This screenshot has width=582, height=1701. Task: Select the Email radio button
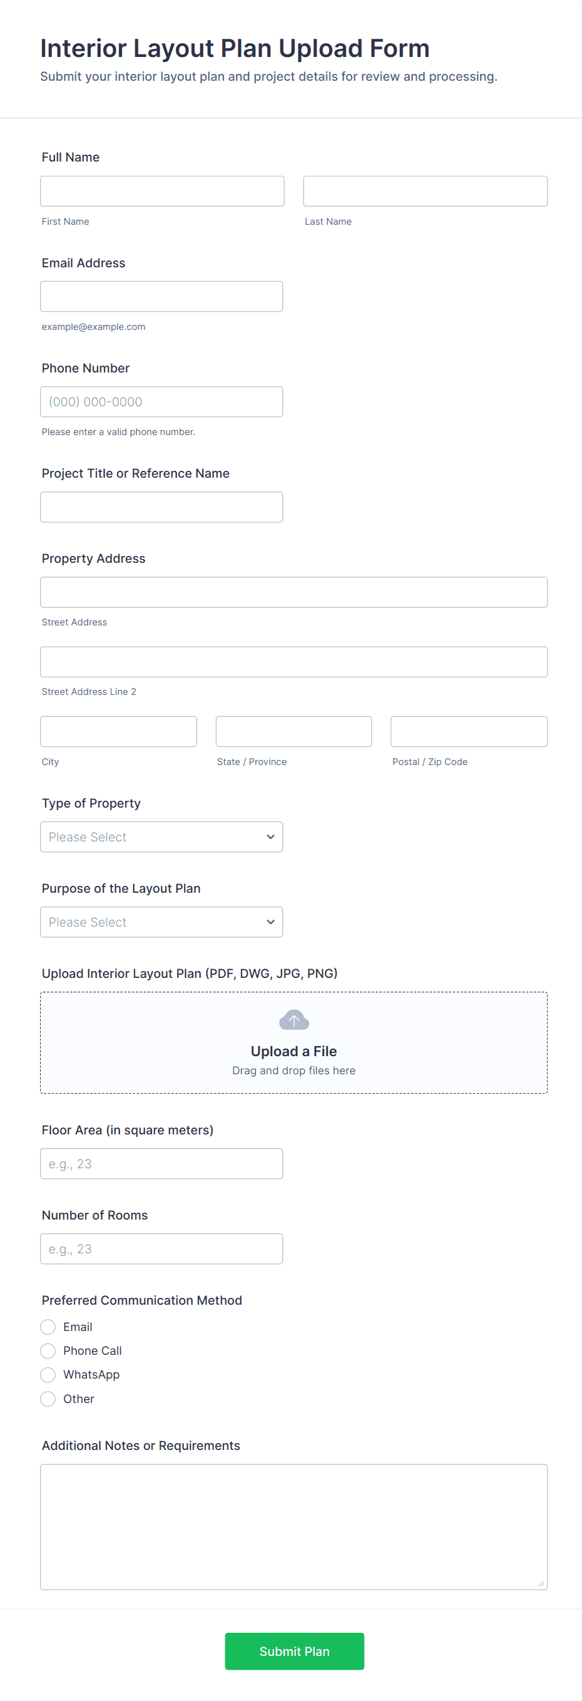click(x=48, y=1327)
